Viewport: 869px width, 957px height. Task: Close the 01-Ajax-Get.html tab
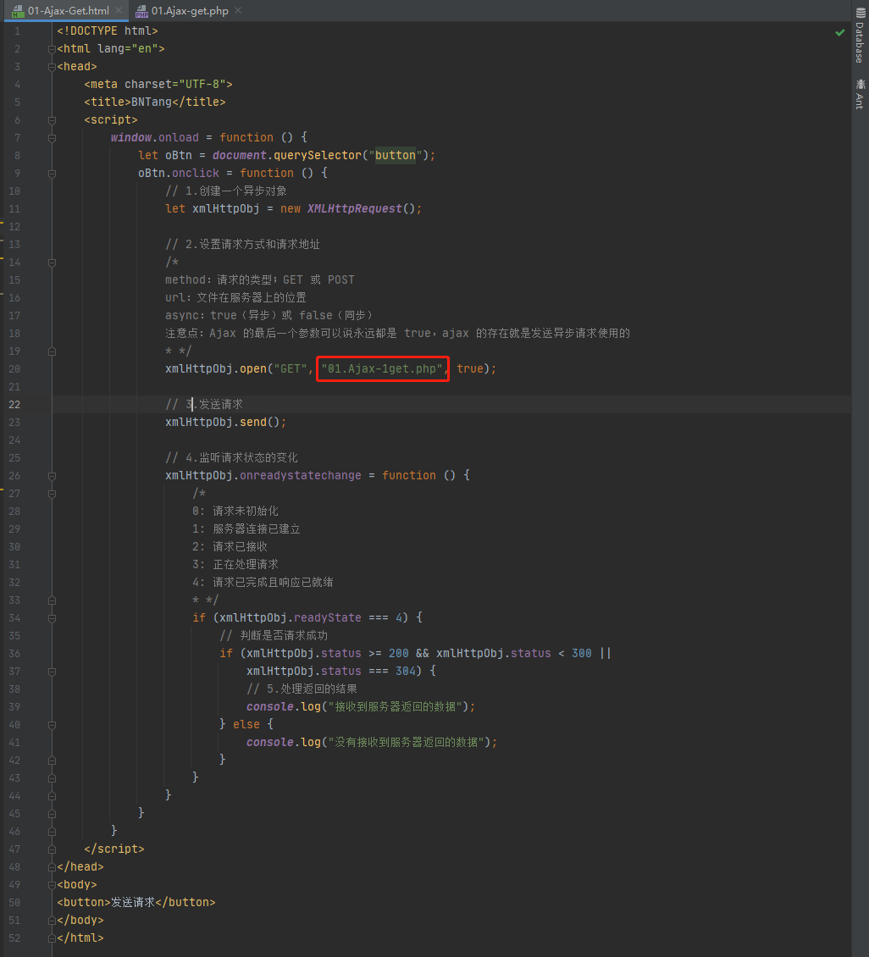pyautogui.click(x=119, y=10)
